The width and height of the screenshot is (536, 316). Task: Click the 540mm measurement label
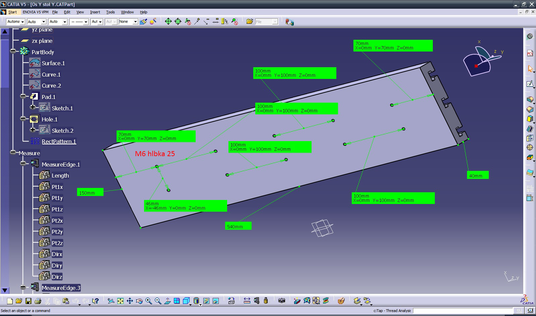point(238,226)
